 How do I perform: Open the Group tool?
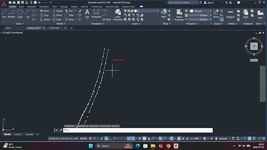(x=216, y=14)
